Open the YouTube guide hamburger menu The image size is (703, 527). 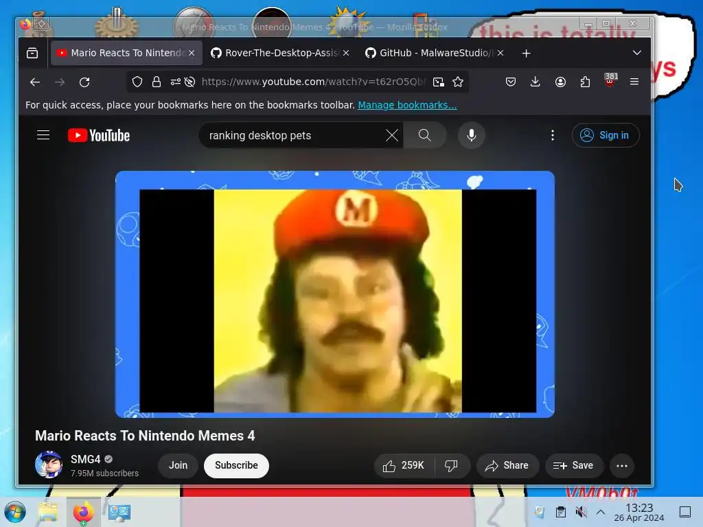(x=43, y=135)
